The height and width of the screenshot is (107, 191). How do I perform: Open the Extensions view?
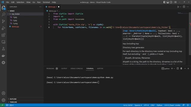coord(3,35)
